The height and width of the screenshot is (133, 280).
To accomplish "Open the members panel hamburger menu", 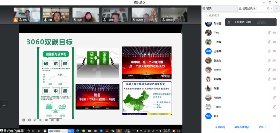I will click(276, 8).
